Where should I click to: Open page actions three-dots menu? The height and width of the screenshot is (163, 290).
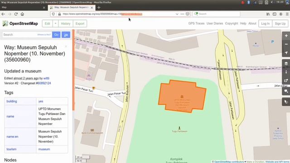tap(182, 14)
